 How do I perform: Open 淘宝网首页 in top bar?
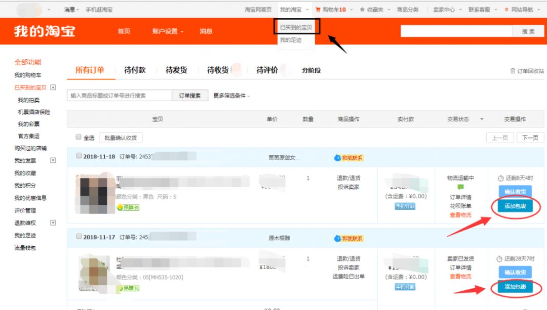pos(258,10)
